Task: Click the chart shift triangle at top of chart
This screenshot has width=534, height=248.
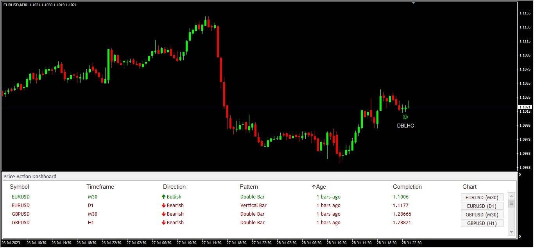Action: click(413, 3)
